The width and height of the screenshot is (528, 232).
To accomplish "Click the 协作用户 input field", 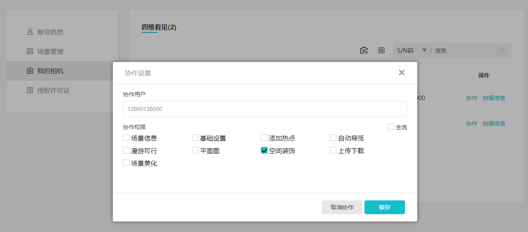I will click(265, 109).
